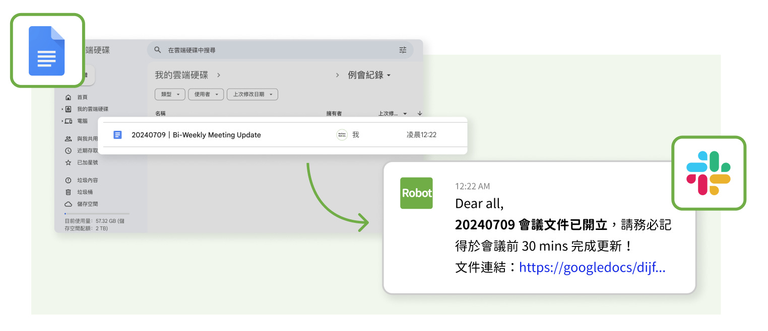Click the clock icon beside 近期存取
The width and height of the screenshot is (768, 331).
69,150
